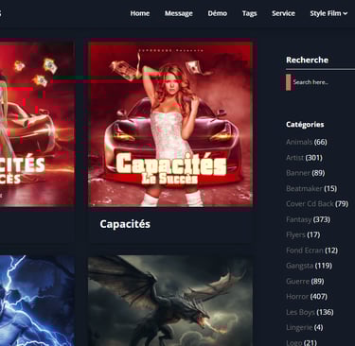Open the Banner category
355x346 pixels.
(x=298, y=173)
